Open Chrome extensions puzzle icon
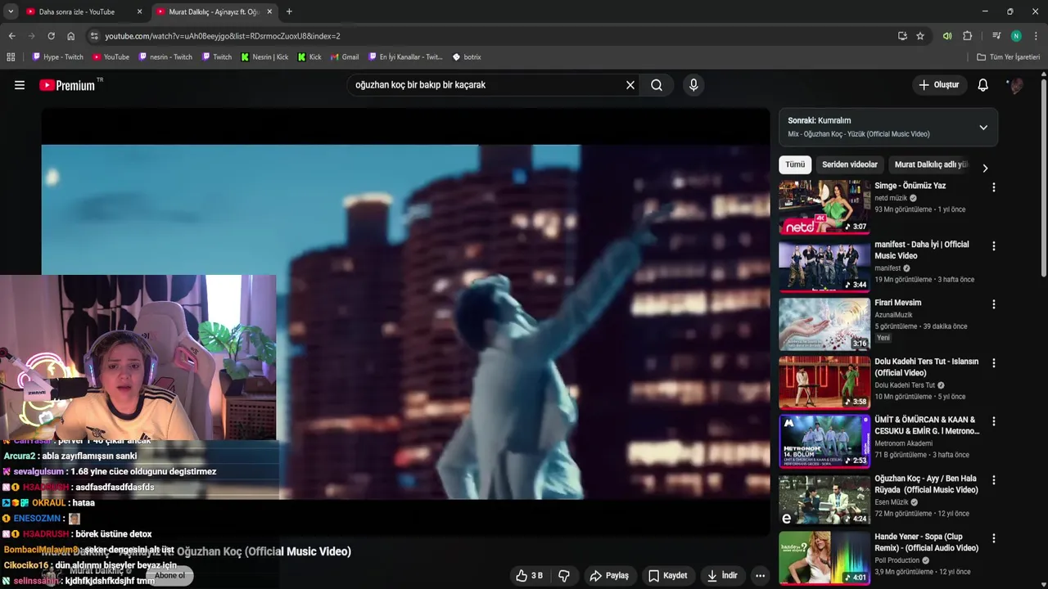This screenshot has height=589, width=1048. tap(968, 36)
